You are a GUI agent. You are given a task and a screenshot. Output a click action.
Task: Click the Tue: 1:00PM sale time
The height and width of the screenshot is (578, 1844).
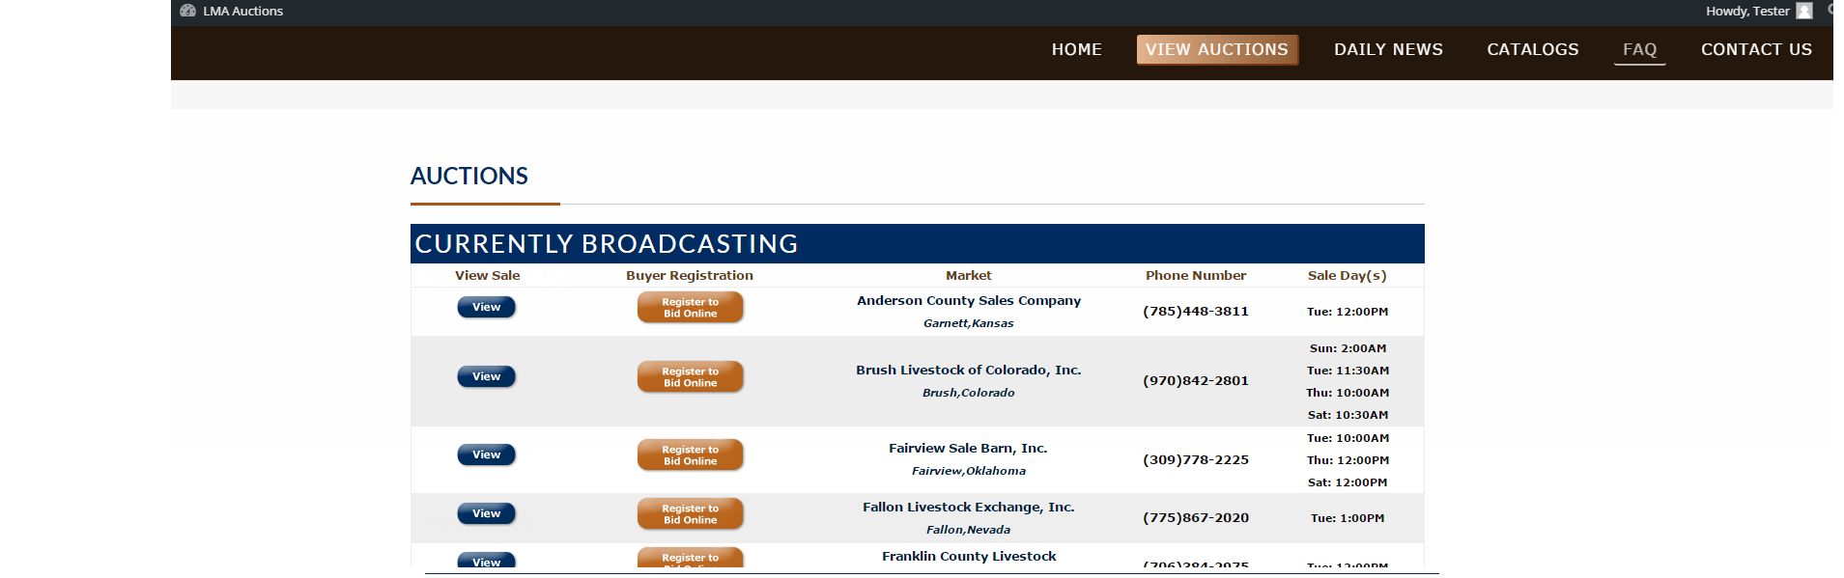pyautogui.click(x=1348, y=518)
